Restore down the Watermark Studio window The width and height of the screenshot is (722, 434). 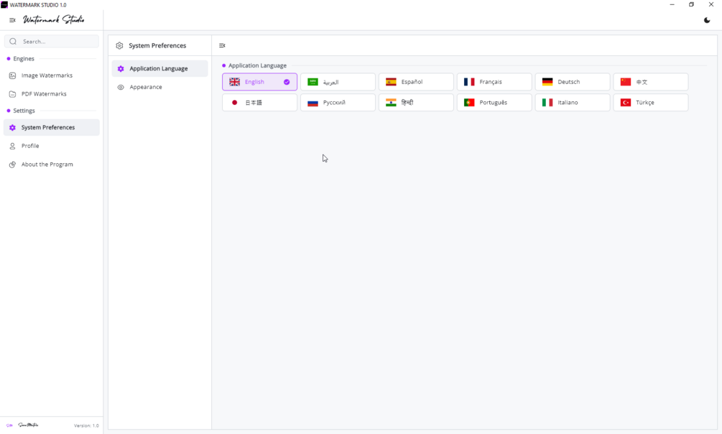pyautogui.click(x=692, y=4)
